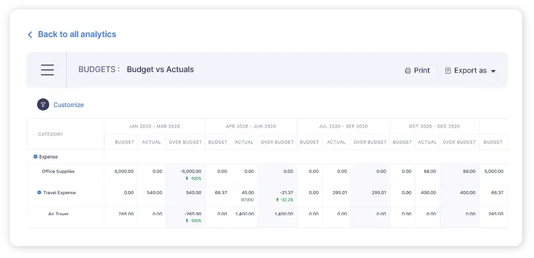Image resolution: width=534 pixels, height=258 pixels.
Task: Click OVER BUDGET header under Jan-Mar 2020
Action: tap(185, 142)
